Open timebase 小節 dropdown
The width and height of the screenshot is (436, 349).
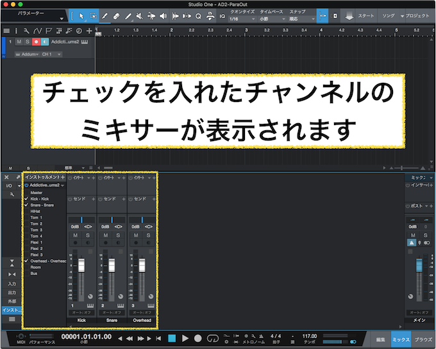(272, 19)
